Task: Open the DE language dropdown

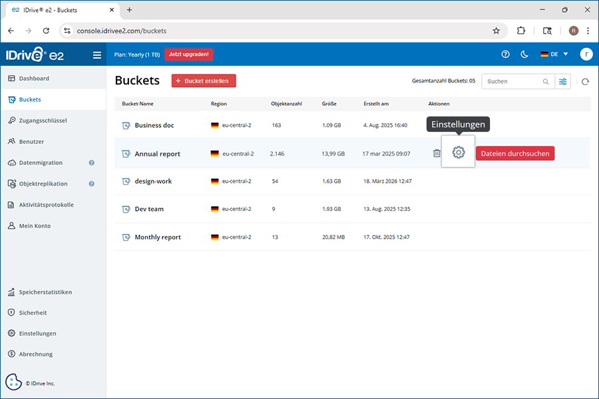Action: (554, 55)
